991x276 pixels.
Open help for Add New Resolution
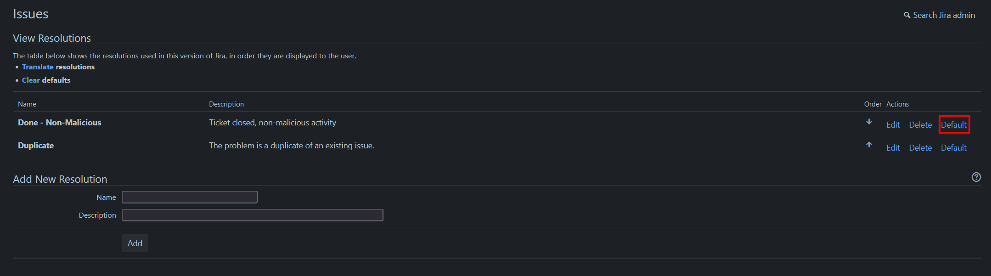(976, 177)
